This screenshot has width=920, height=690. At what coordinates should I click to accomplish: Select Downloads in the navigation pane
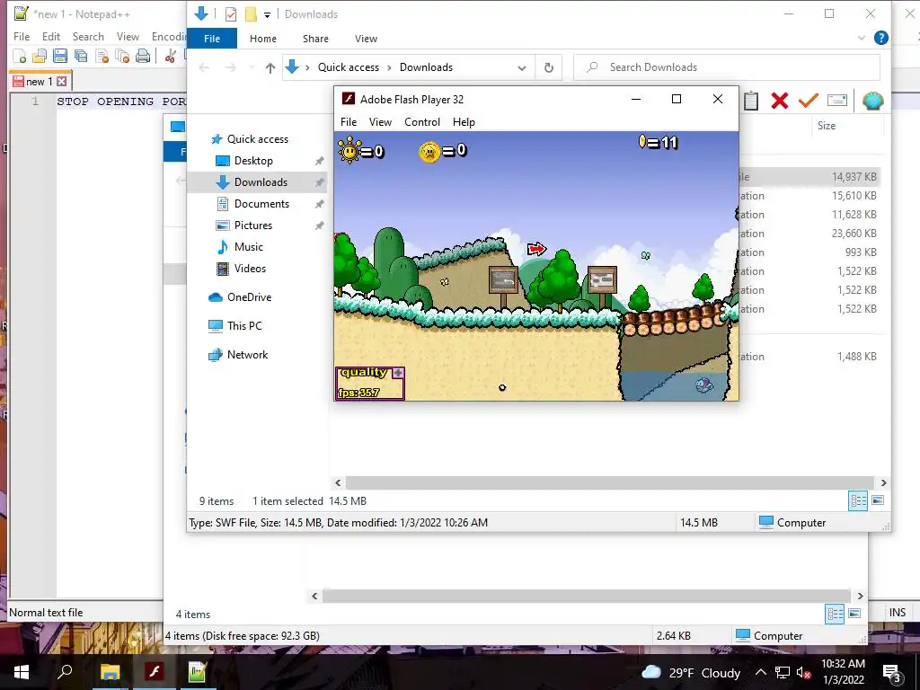coord(261,182)
